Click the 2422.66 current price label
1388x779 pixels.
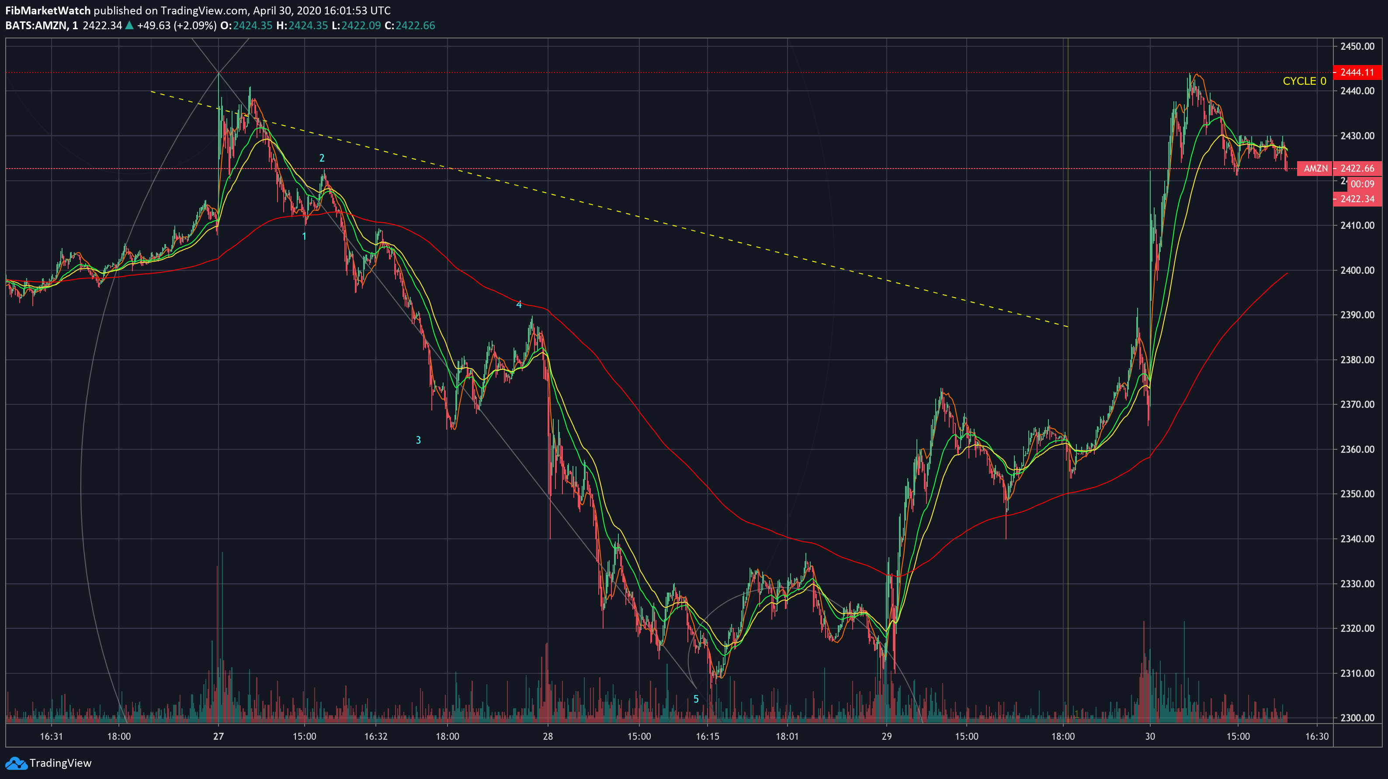point(1357,169)
